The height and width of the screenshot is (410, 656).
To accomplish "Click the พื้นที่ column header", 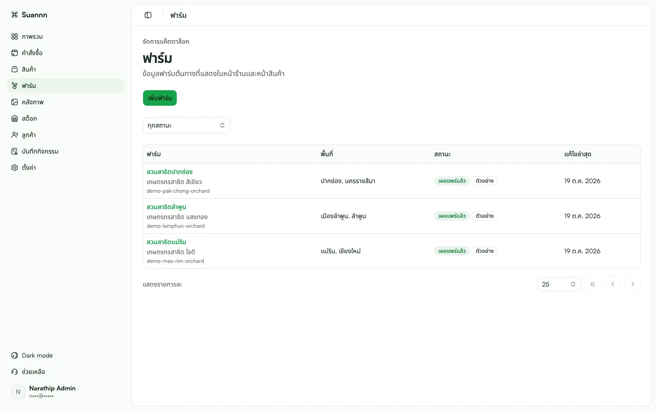I will (327, 154).
